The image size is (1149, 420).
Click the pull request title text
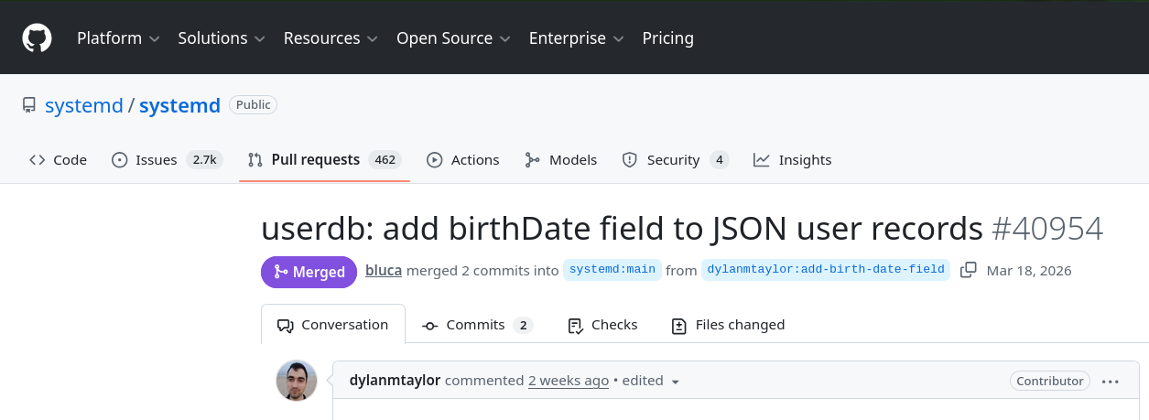click(623, 229)
